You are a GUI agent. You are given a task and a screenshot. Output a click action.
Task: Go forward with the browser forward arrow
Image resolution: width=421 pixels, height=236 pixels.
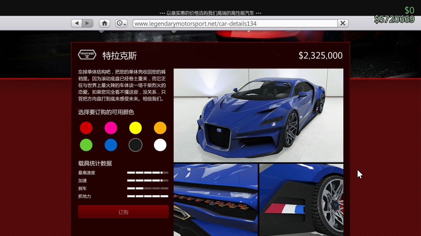tap(87, 23)
